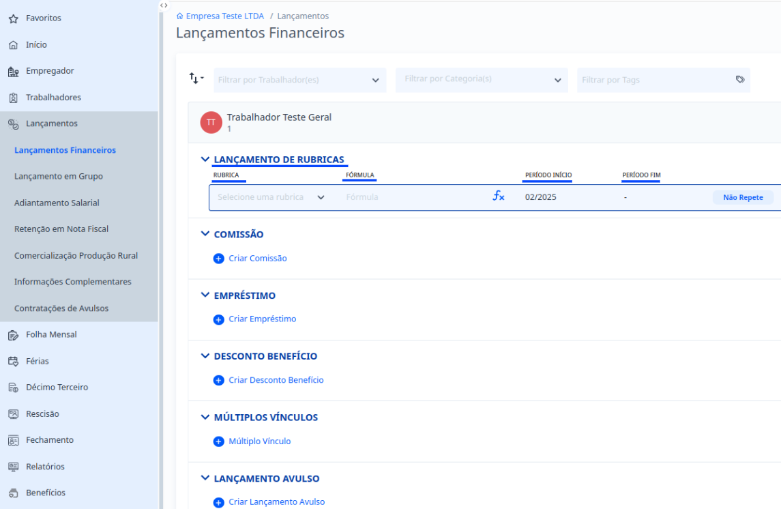This screenshot has height=509, width=781.
Task: Click the plus icon beside Criar Desconto Benefício
Action: (x=219, y=381)
